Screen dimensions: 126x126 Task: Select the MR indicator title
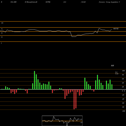click(x=112, y=66)
